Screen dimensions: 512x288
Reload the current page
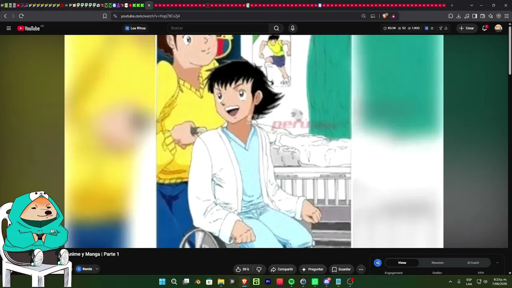(21, 16)
